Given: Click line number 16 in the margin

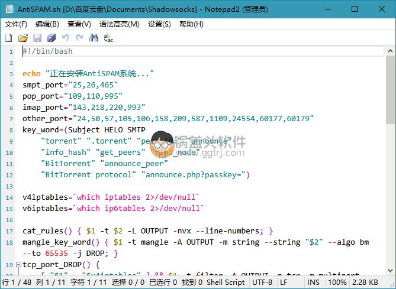Looking at the screenshot, I should [x=9, y=220].
